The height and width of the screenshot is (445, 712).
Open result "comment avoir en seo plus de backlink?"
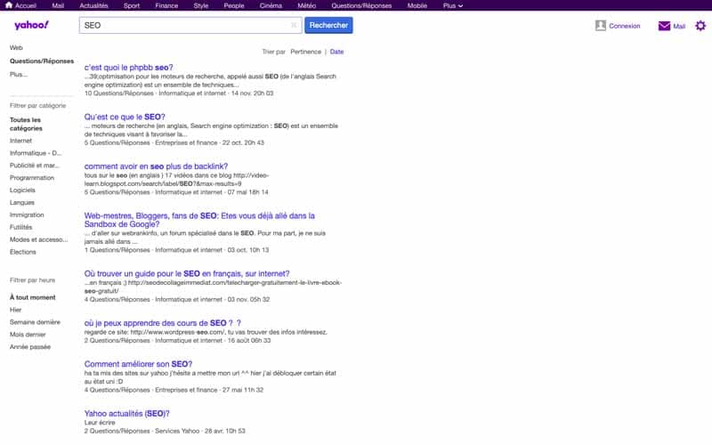pyautogui.click(x=157, y=166)
